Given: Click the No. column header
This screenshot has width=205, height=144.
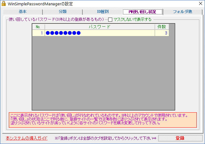Looking at the screenshot, I should [x=38, y=27].
